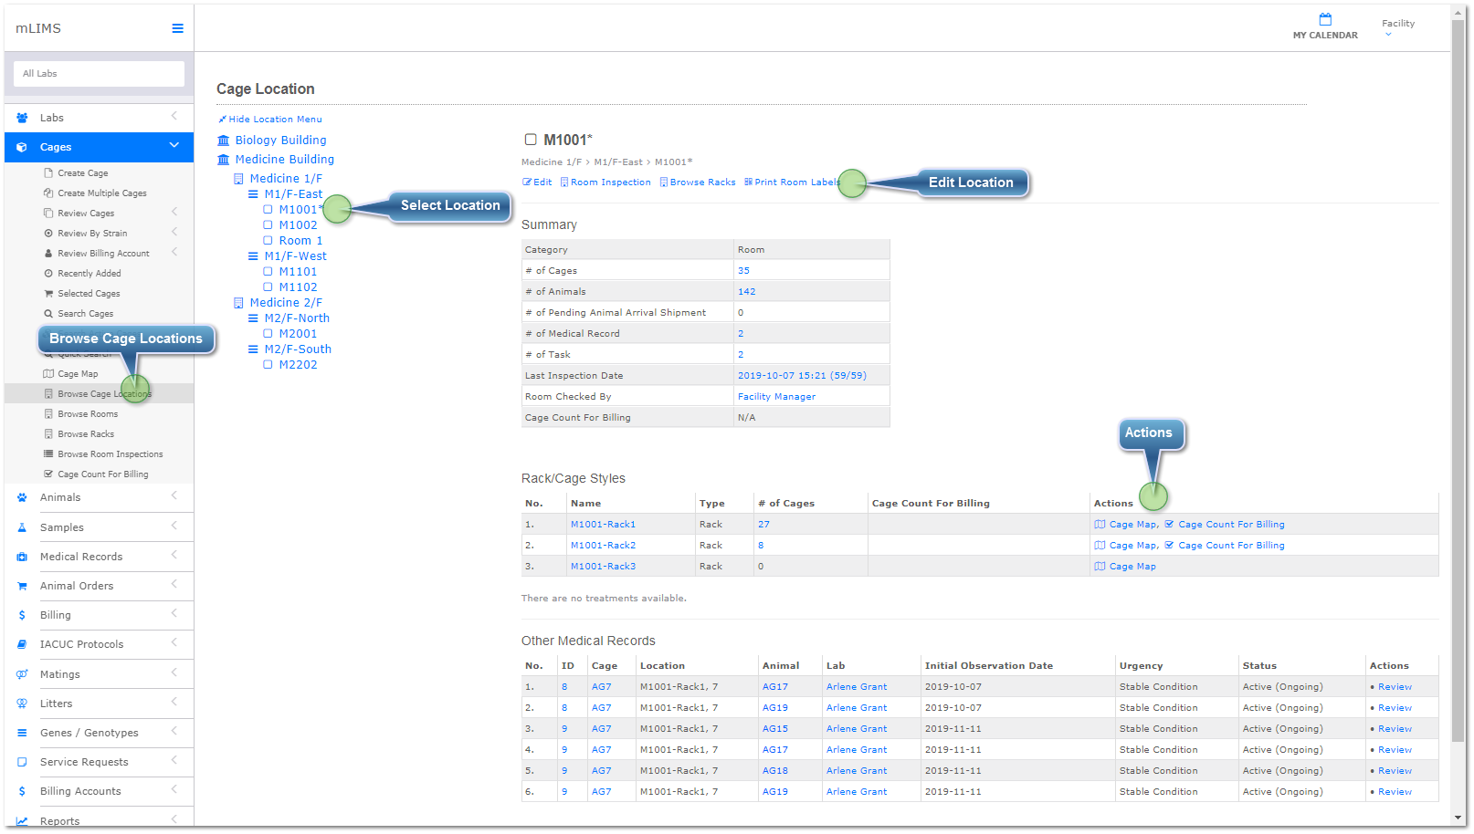Select M1102 room checkbox in tree

coord(268,287)
